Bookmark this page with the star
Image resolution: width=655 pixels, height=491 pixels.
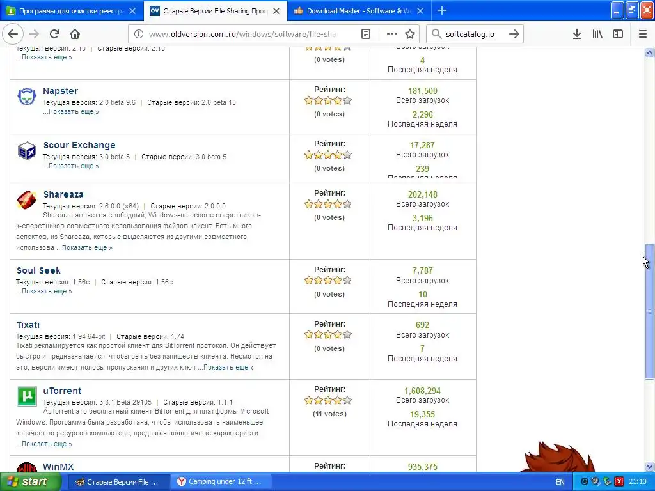click(x=410, y=34)
